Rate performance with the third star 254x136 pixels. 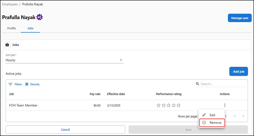point(169,106)
